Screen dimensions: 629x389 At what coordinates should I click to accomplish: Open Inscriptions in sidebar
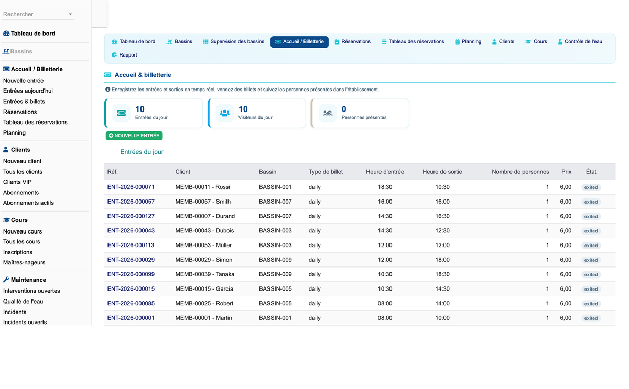coord(18,252)
